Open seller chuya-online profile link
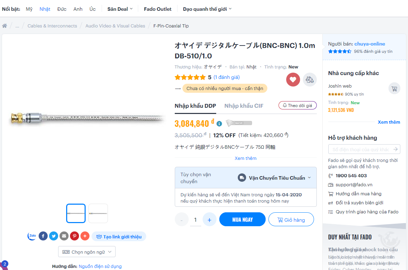Screen dimensions: 408x270 coord(369,44)
